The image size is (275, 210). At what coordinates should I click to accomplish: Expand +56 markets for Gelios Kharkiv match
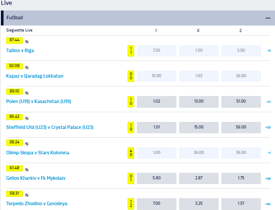click(x=268, y=178)
